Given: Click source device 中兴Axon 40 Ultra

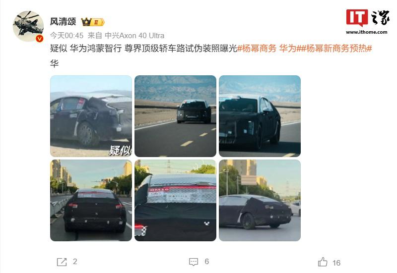Looking at the screenshot, I should coord(134,36).
